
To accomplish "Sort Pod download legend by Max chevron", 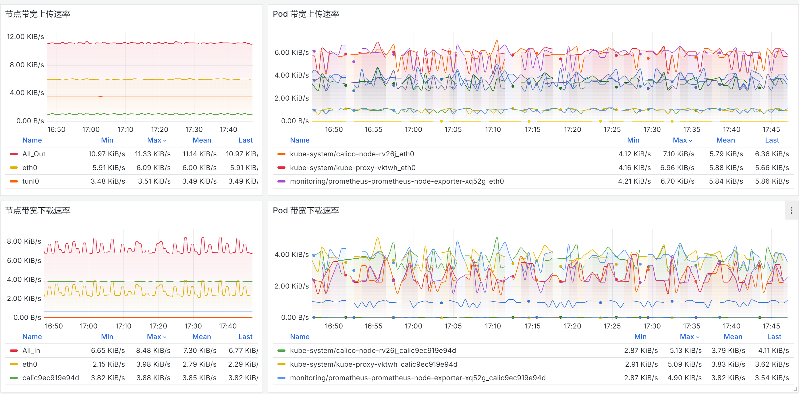I will click(698, 337).
